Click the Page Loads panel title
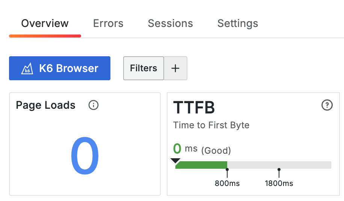The image size is (344, 201). tap(45, 105)
